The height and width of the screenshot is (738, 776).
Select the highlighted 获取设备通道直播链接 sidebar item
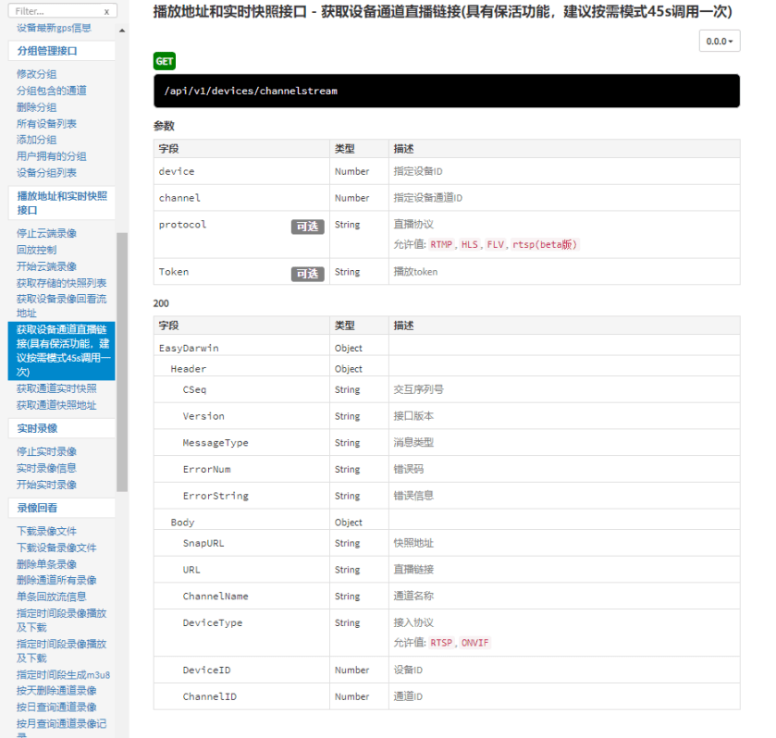click(62, 351)
